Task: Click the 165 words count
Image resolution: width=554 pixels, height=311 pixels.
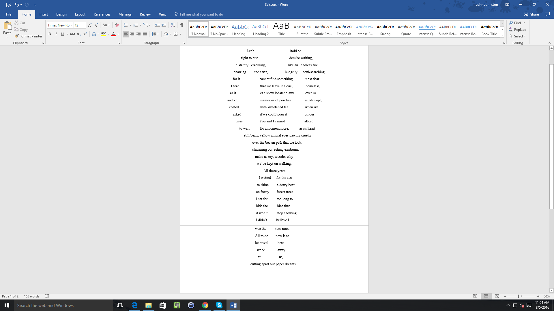Action: pos(31,296)
